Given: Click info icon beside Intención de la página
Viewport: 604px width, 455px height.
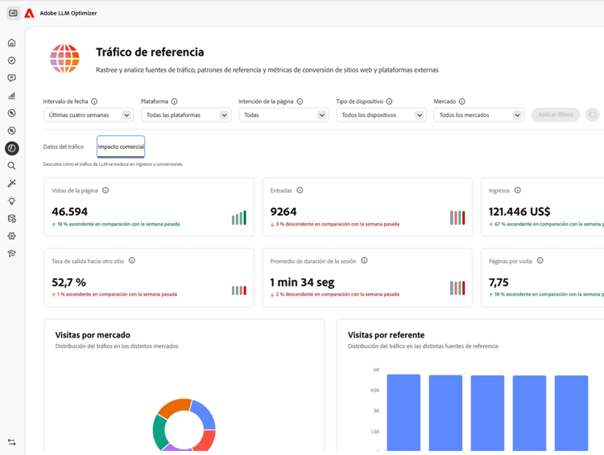Looking at the screenshot, I should click(x=300, y=101).
